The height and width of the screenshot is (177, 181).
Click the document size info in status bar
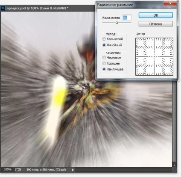coord(46,170)
